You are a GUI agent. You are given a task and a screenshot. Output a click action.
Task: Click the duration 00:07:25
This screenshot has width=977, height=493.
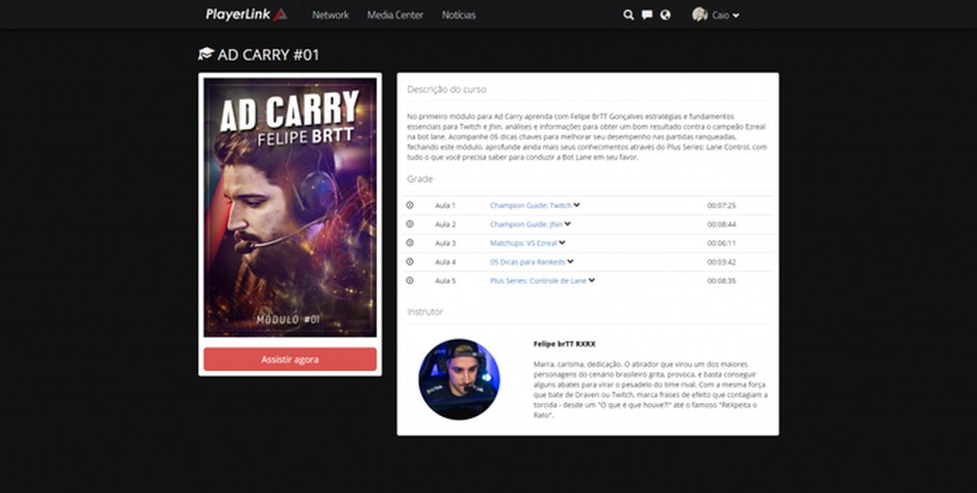click(x=722, y=205)
